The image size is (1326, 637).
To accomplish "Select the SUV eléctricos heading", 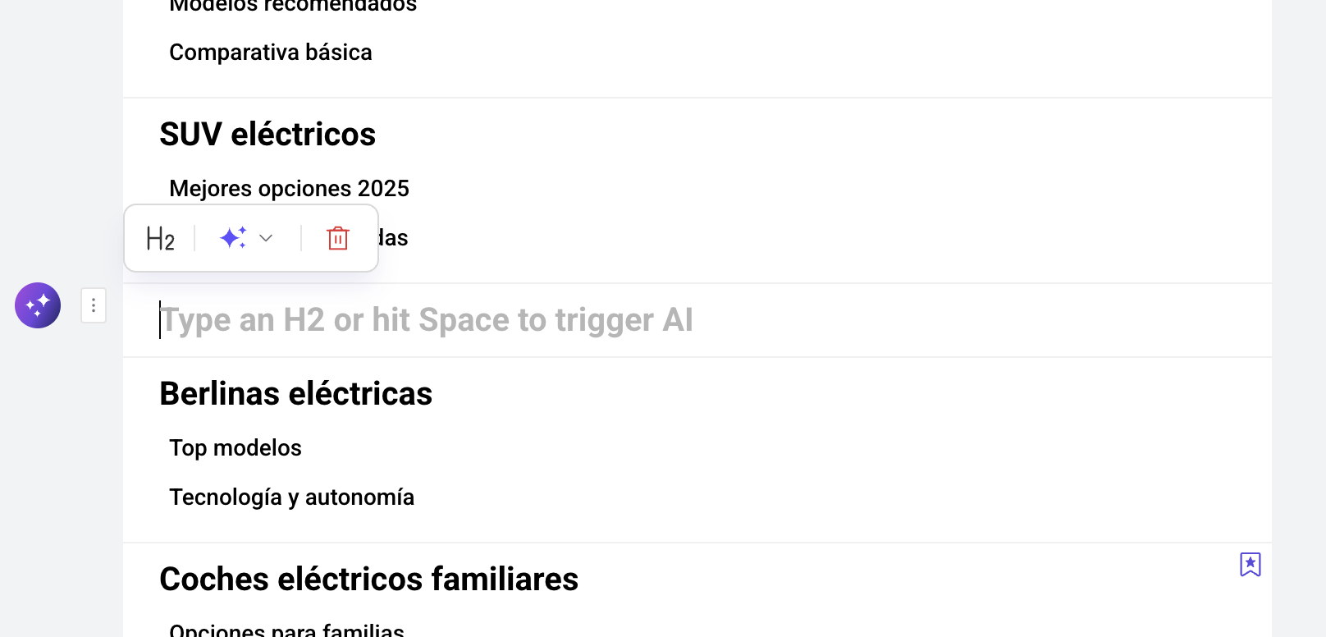I will point(267,135).
